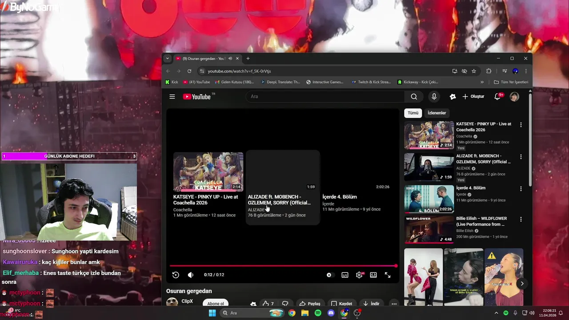Replay the video with the replay icon
569x320 pixels.
click(176, 275)
